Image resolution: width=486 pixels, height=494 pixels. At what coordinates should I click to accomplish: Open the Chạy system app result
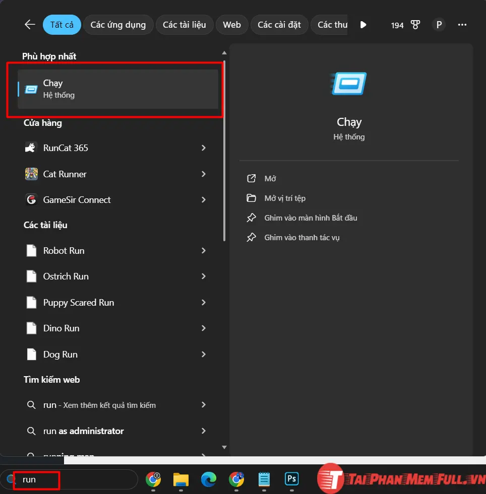pos(117,89)
